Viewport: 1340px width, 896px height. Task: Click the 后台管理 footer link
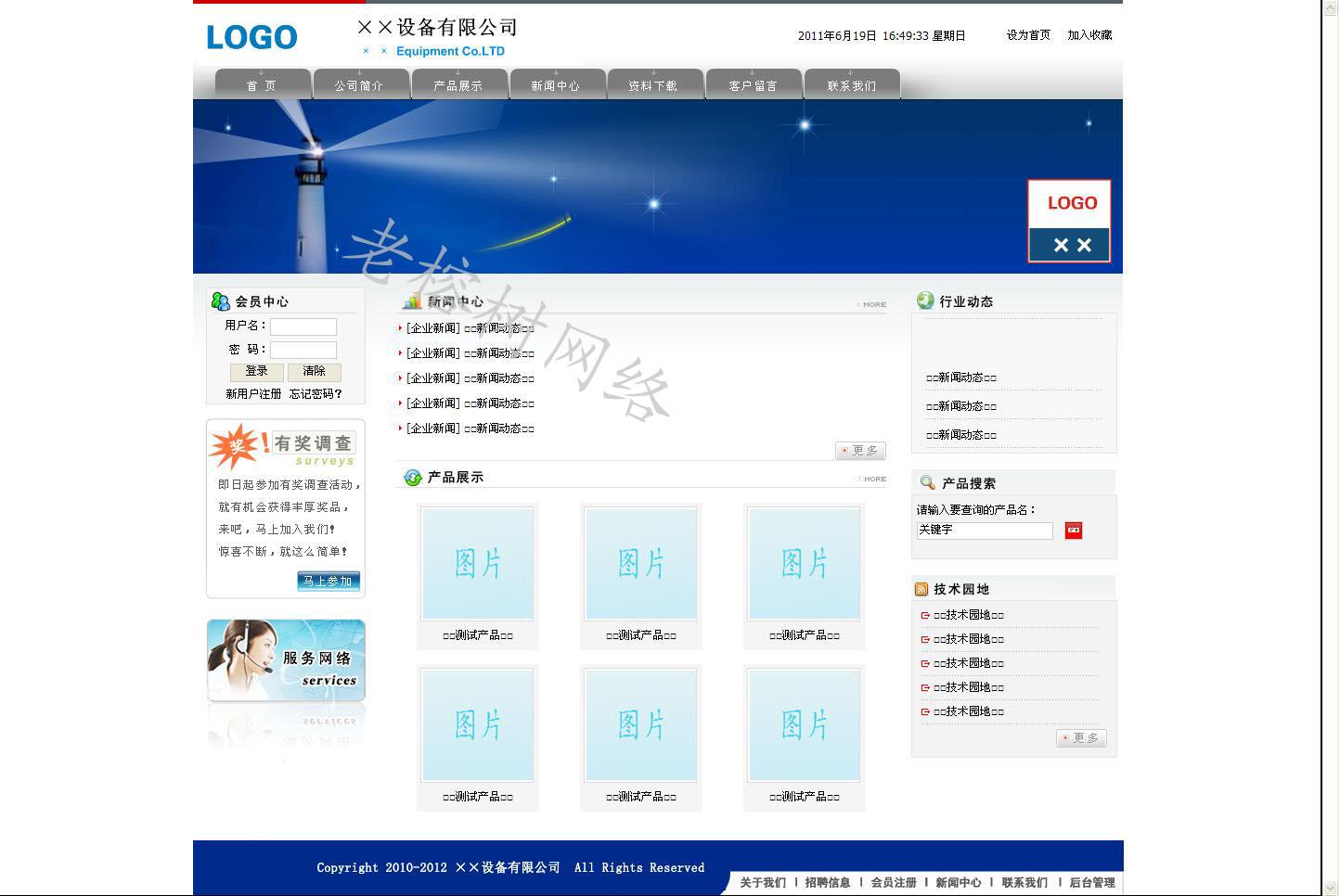1092,883
